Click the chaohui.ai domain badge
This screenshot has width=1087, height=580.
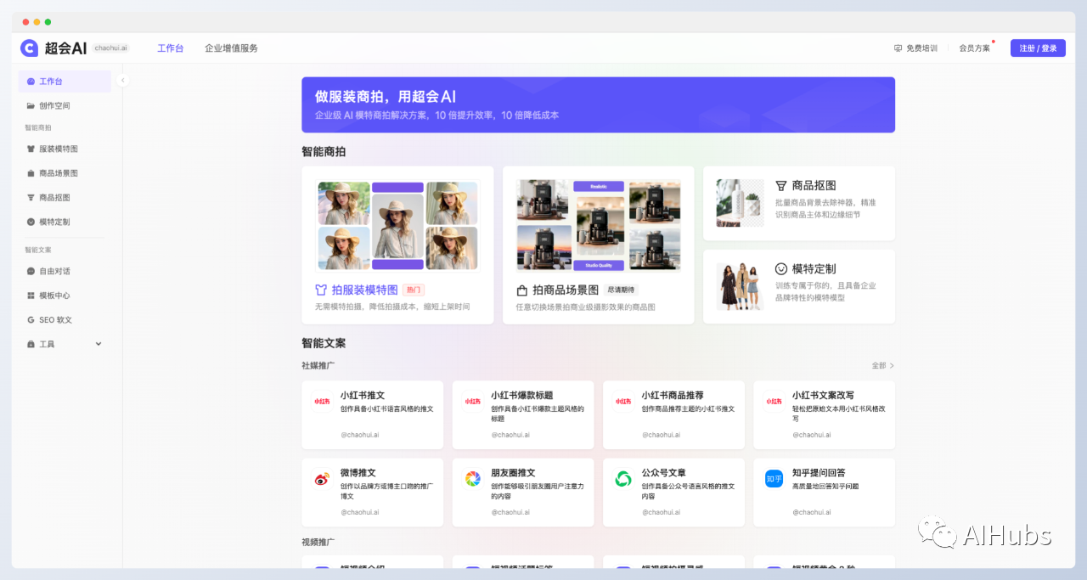pos(111,48)
